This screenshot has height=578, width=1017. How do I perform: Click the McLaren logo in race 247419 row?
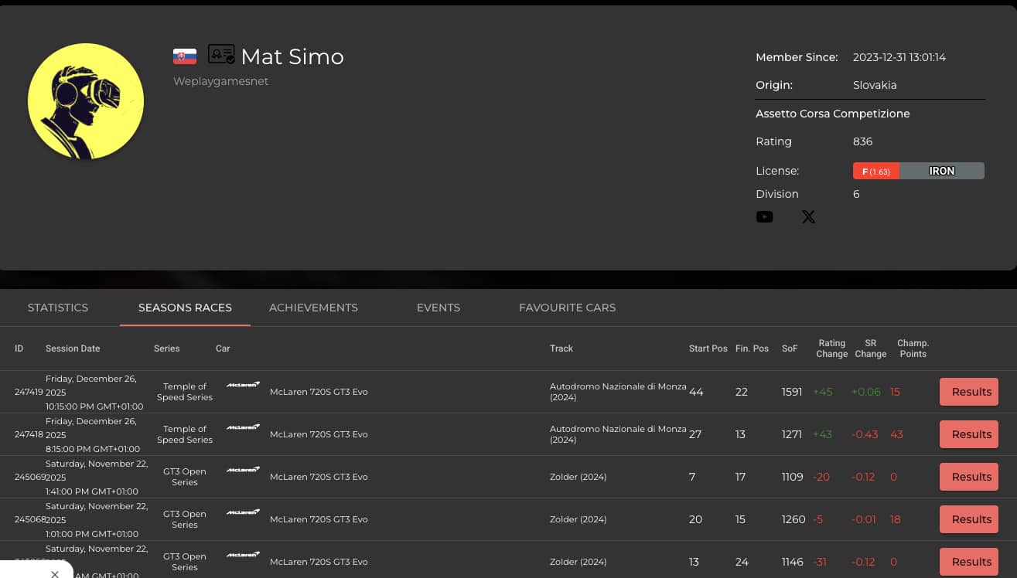click(243, 385)
